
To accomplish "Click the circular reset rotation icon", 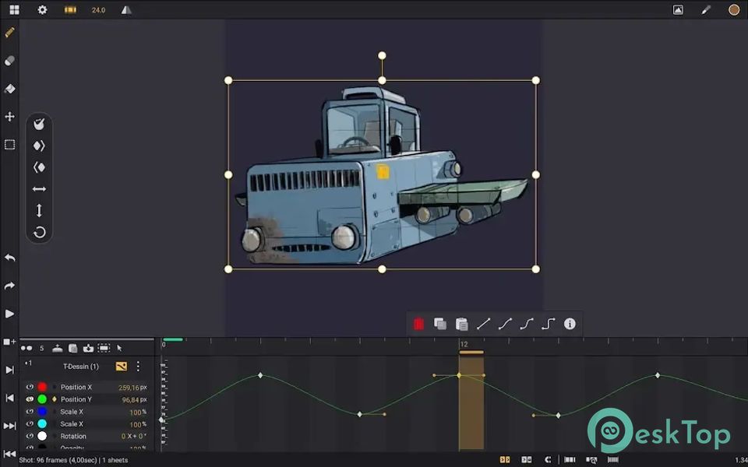I will (x=39, y=233).
